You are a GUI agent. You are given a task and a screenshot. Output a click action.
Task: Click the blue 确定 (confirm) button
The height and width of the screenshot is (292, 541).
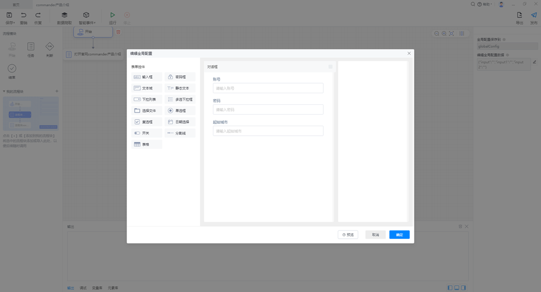point(399,235)
